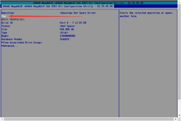Click the Operation label

8,13
